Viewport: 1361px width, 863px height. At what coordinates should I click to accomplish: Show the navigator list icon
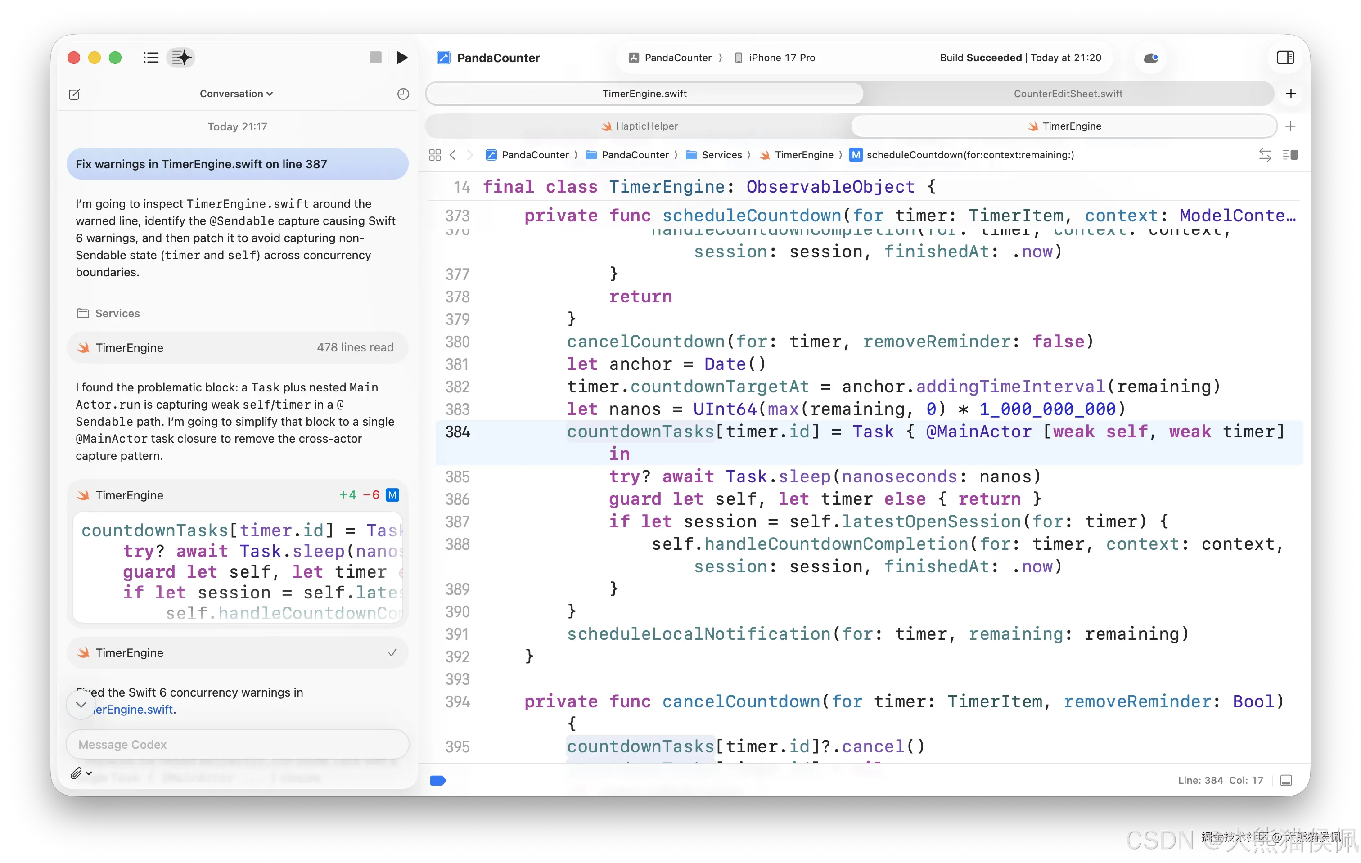click(150, 58)
